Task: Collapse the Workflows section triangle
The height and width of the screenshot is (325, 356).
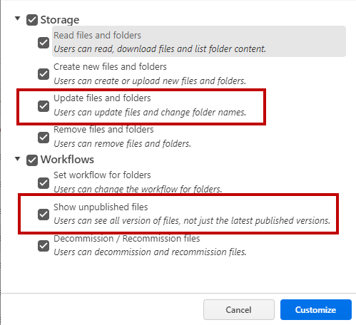Action: pos(17,158)
